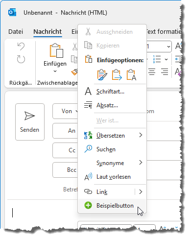Screen dimensions: 190x238
Task: Select Laut vorlesen in context menu
Action: pyautogui.click(x=112, y=177)
